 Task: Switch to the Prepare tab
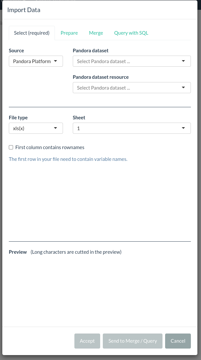click(69, 33)
